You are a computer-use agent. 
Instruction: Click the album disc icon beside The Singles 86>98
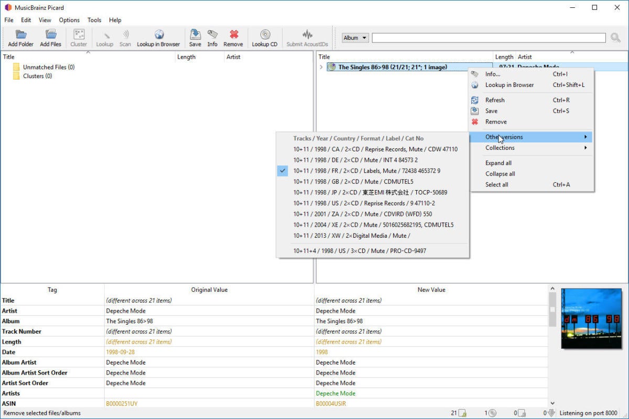point(331,67)
